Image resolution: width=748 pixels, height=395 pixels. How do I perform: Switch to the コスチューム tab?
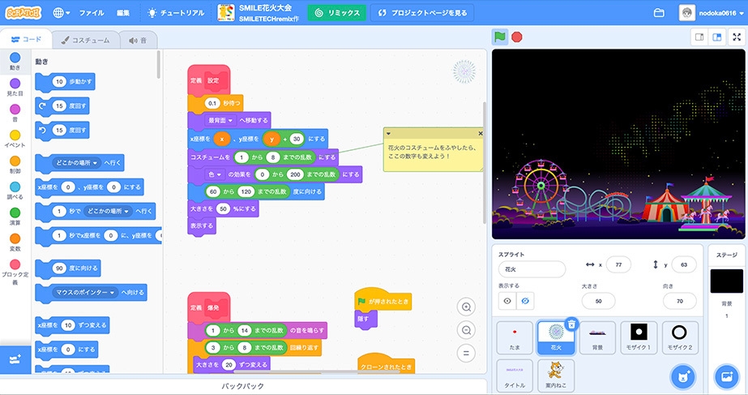tap(85, 41)
